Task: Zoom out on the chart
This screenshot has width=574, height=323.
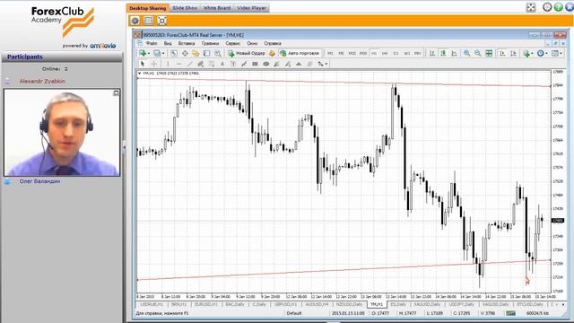Action: click(478, 54)
